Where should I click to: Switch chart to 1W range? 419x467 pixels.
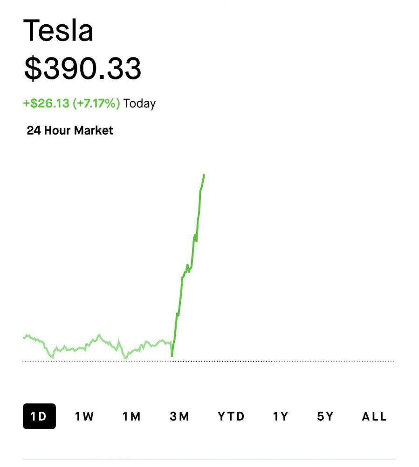tap(84, 416)
